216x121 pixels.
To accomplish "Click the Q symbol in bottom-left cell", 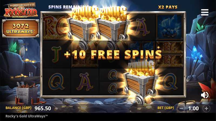I will 56,82.
